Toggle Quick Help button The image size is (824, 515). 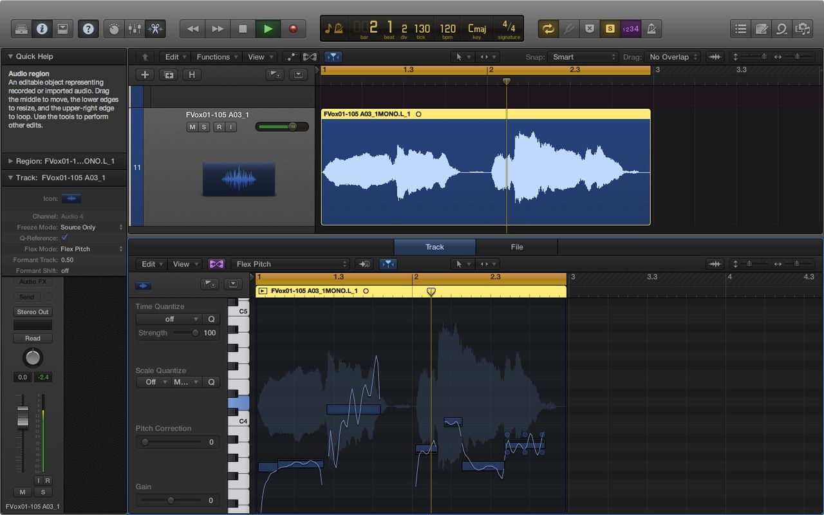click(x=88, y=28)
